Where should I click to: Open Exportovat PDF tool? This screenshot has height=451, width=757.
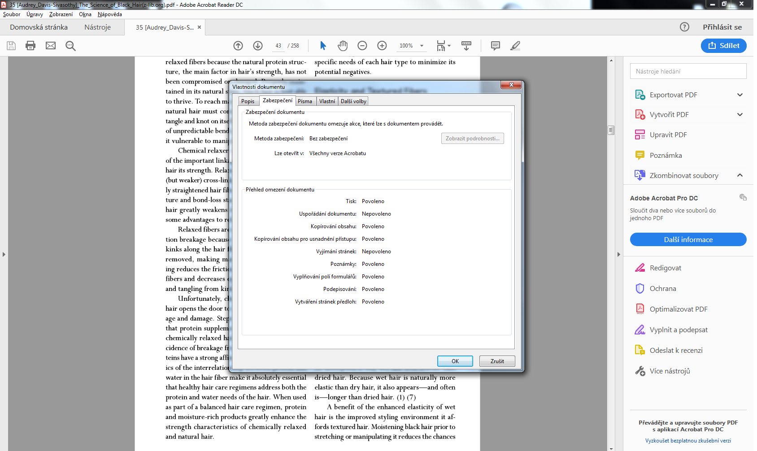coord(674,95)
